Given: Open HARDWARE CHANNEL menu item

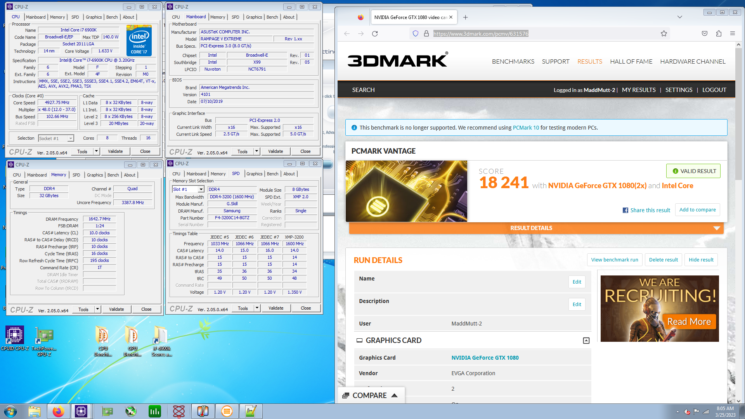Looking at the screenshot, I should [x=693, y=61].
